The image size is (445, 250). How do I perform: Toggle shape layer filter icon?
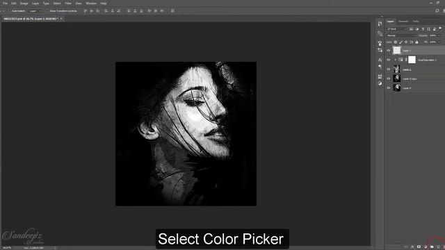point(428,29)
